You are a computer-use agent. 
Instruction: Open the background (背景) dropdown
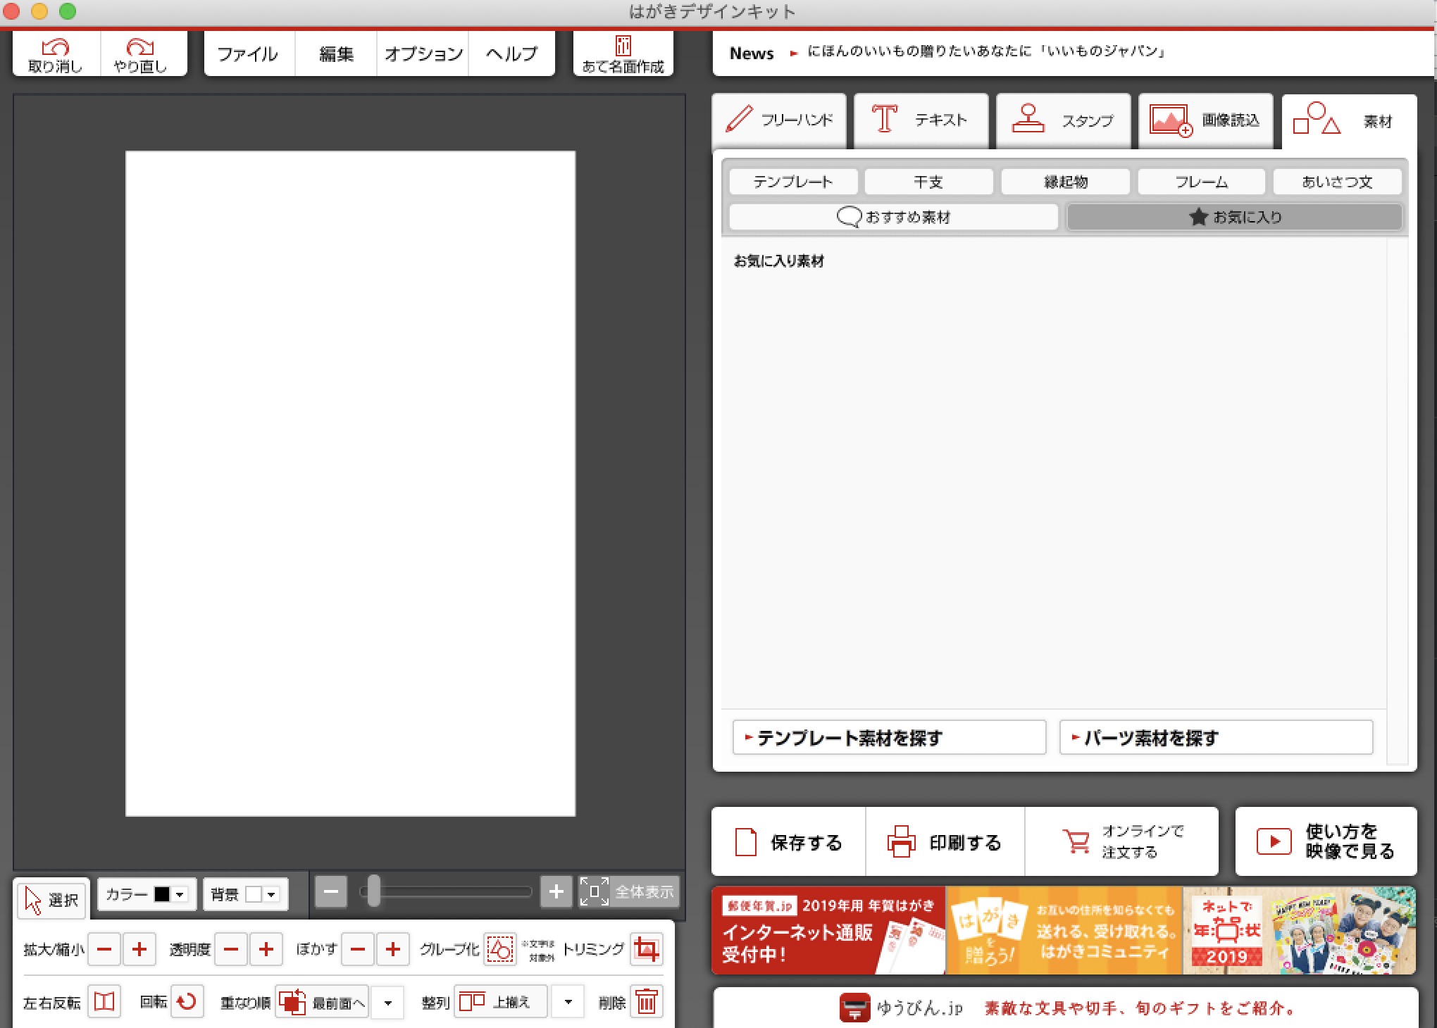tap(271, 894)
